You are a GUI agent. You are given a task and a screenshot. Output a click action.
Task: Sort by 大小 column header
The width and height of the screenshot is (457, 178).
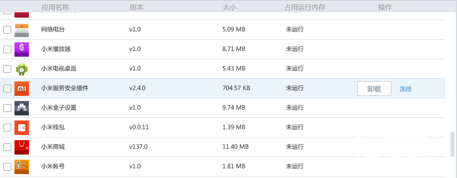(x=229, y=7)
